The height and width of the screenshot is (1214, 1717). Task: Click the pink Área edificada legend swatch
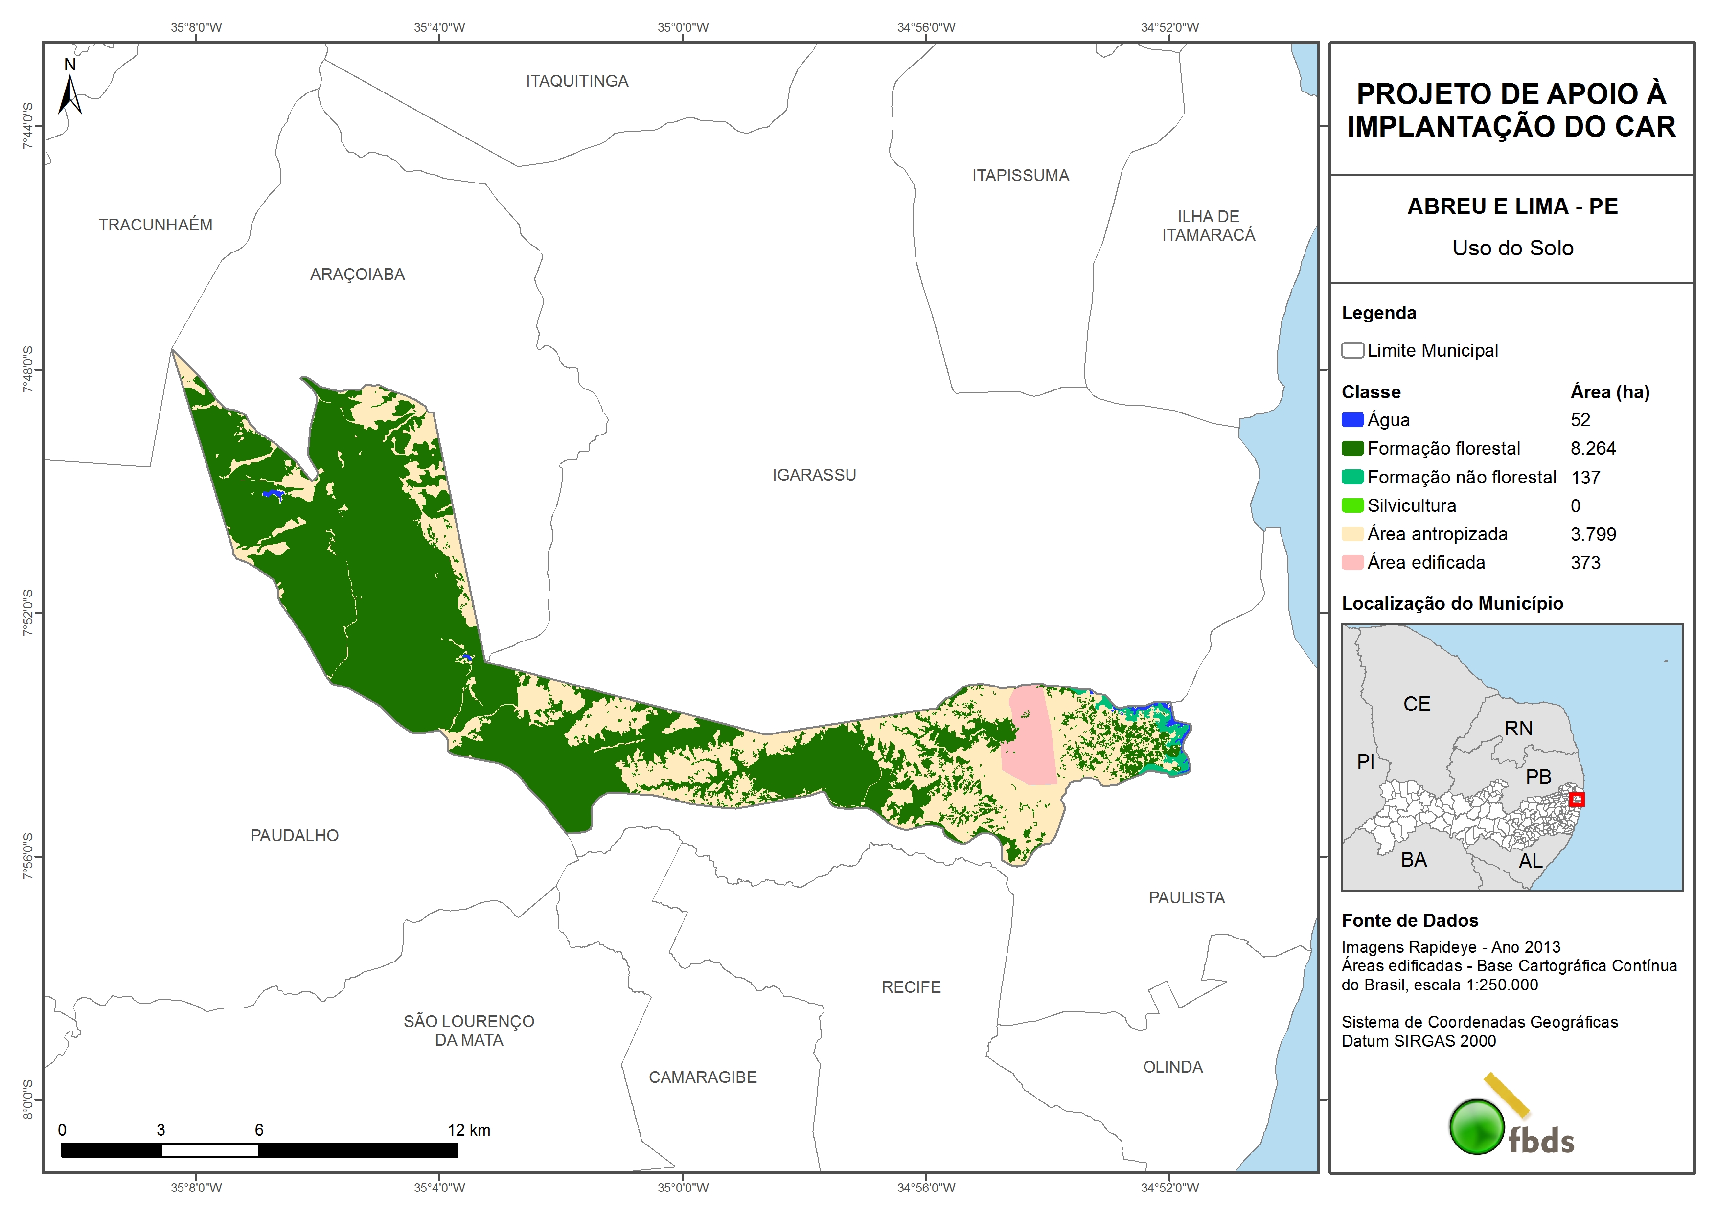click(x=1352, y=563)
